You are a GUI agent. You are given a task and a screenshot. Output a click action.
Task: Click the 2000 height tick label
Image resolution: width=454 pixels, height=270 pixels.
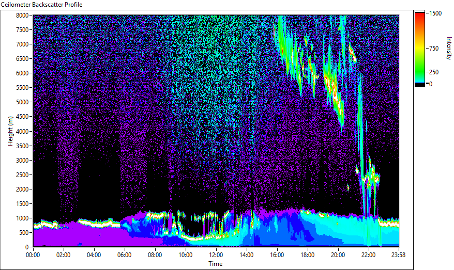[22, 189]
